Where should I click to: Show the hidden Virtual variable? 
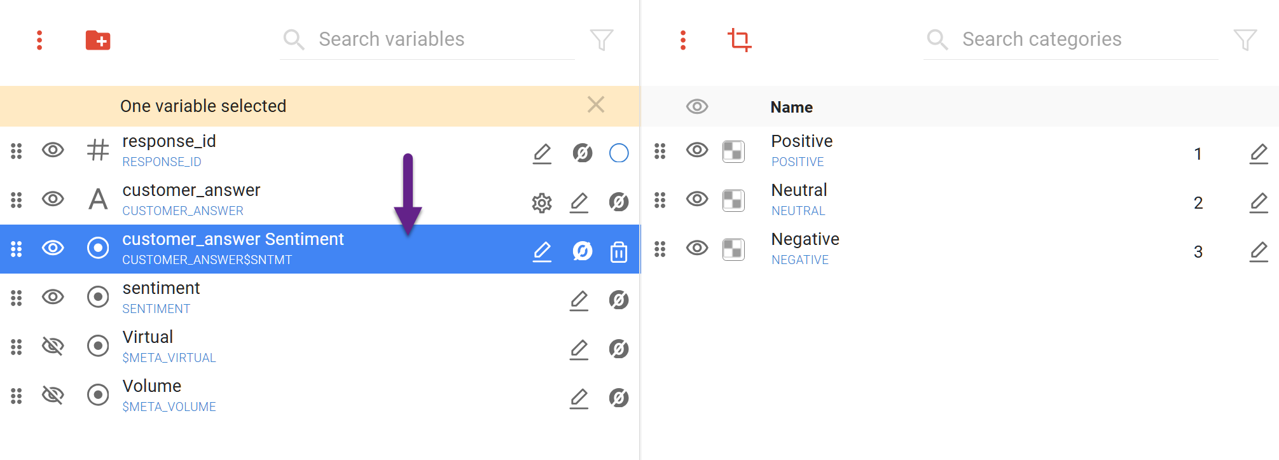coord(53,346)
